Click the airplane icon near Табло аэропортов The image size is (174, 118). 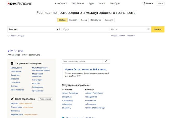click(12, 99)
